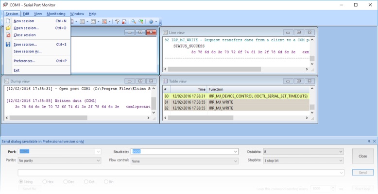Click the view toolbar icon left of the red one
Viewport: 378px width, 194px height.
pyautogui.click(x=93, y=22)
